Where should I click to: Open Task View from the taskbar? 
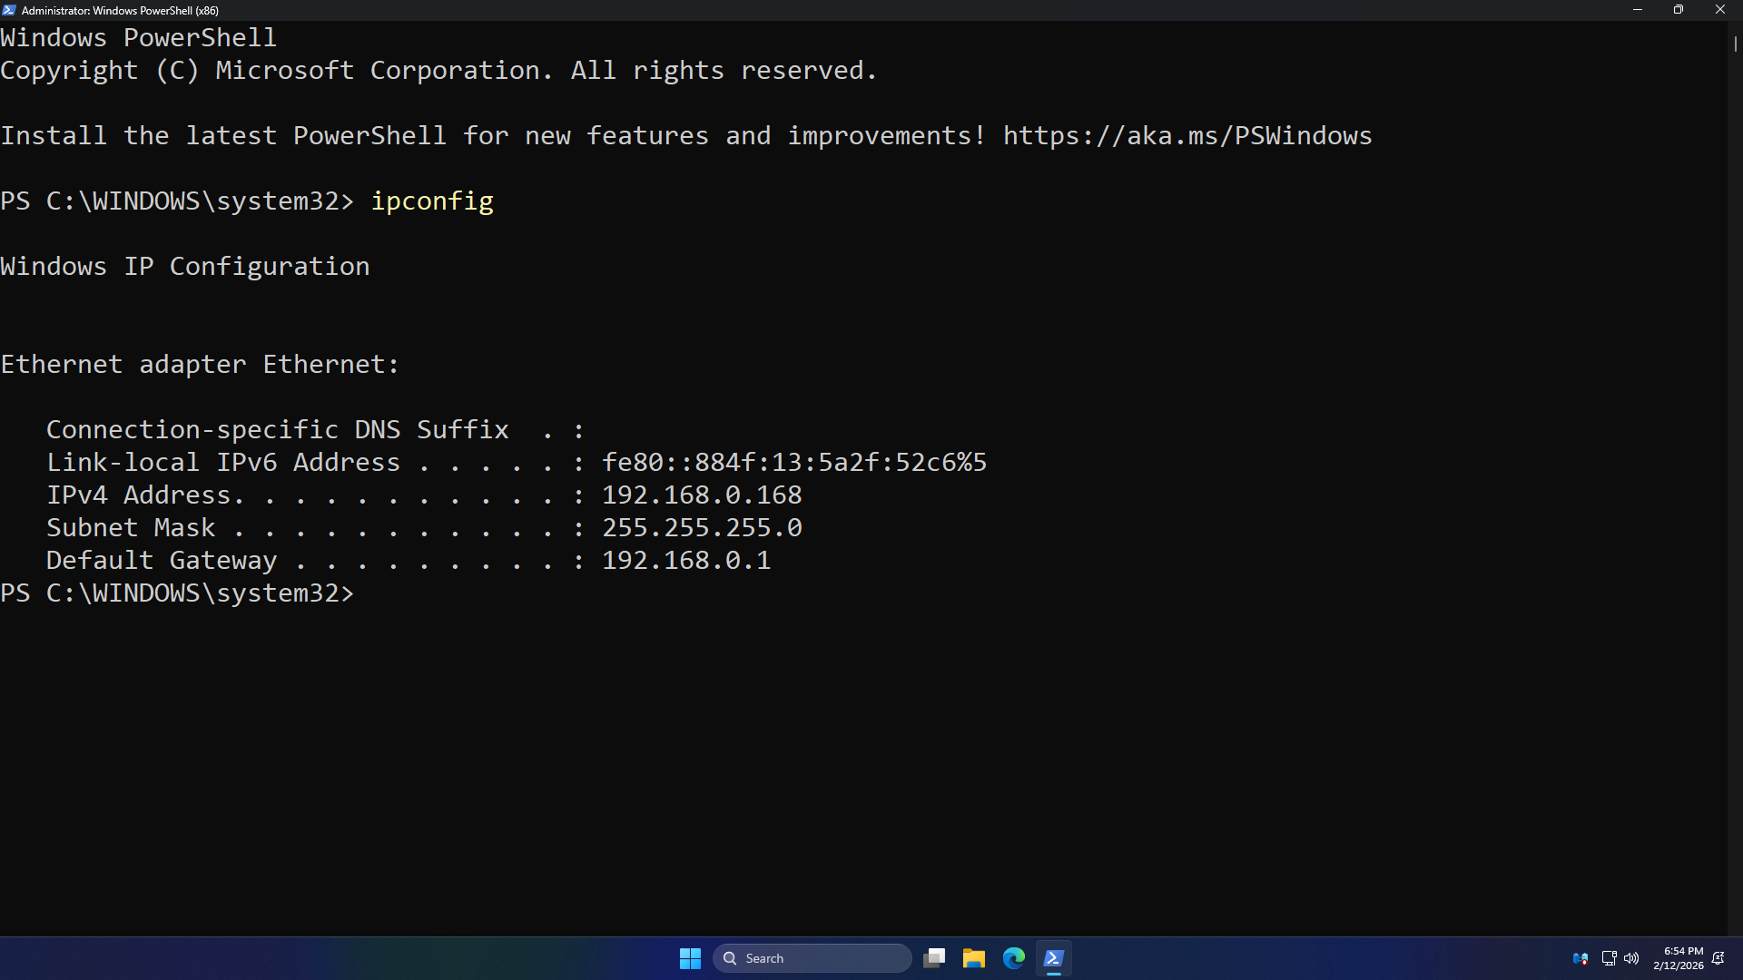(934, 958)
